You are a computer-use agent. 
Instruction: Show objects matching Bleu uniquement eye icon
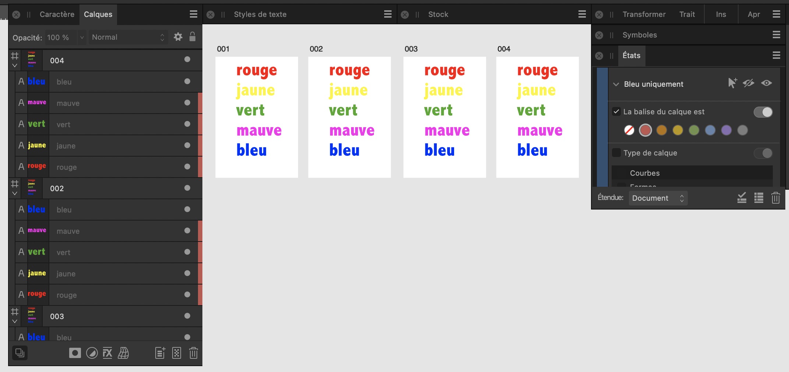767,83
